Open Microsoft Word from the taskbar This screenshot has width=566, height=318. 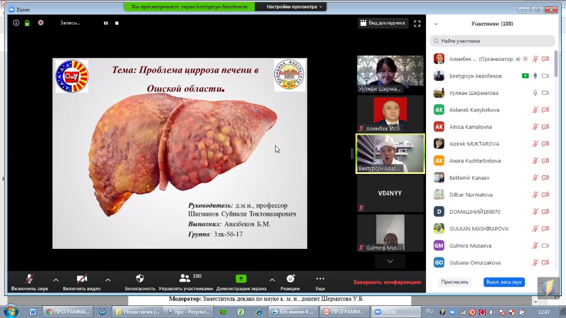pyautogui.click(x=33, y=312)
